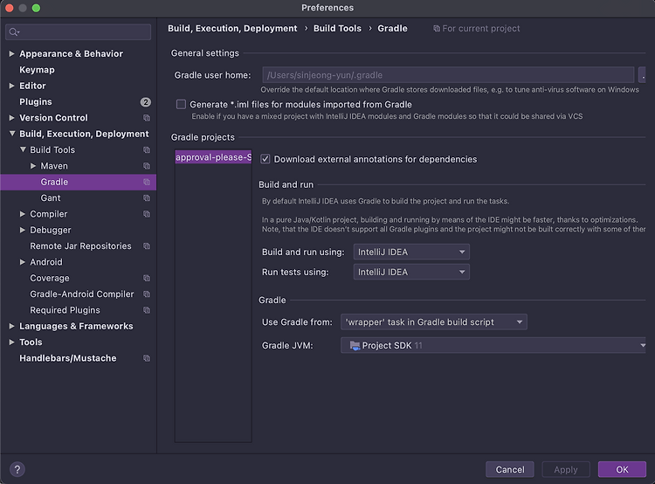This screenshot has width=655, height=484.
Task: Open the Build and run using dropdown
Action: point(411,252)
